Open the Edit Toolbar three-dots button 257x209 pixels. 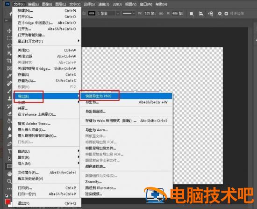tap(9, 189)
